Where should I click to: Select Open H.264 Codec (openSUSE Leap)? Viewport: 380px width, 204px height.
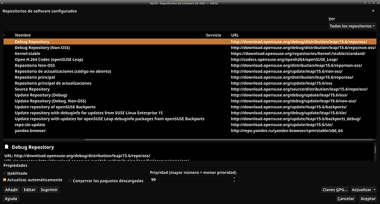click(190, 59)
